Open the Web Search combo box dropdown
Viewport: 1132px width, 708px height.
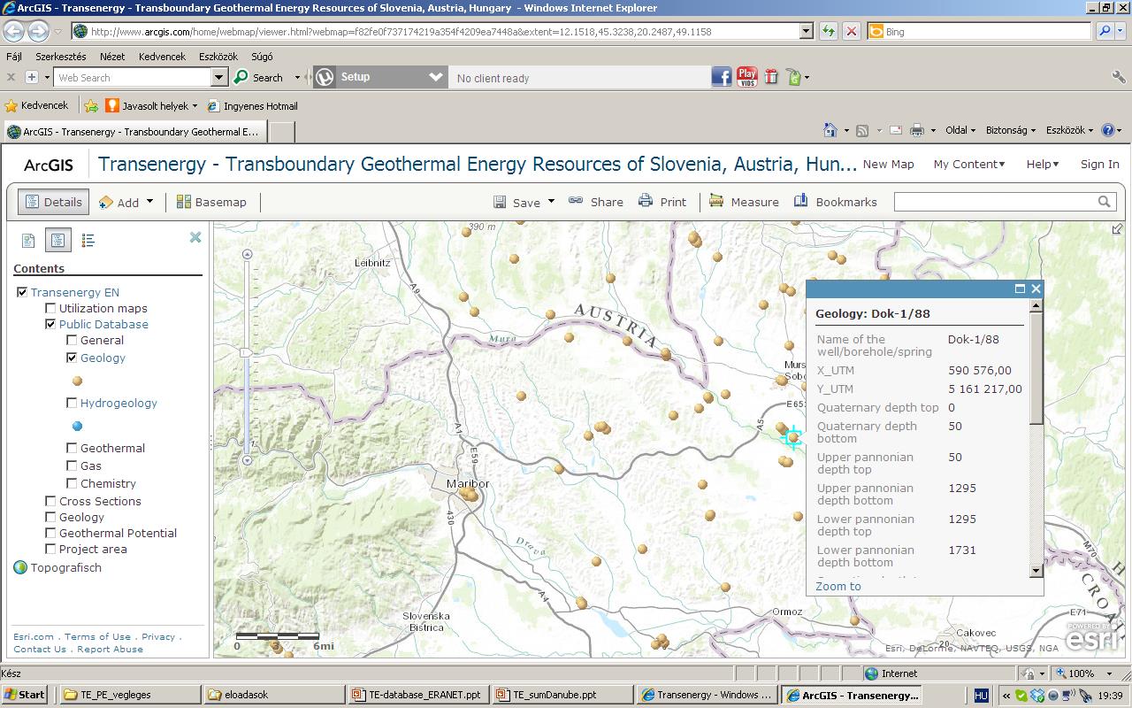[x=219, y=77]
